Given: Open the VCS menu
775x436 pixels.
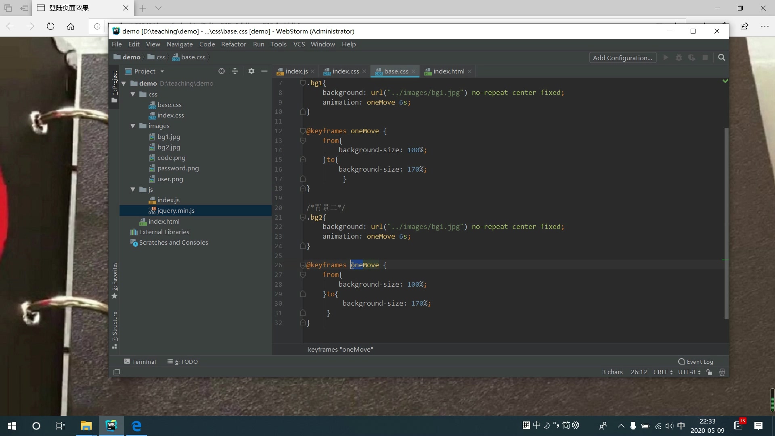Looking at the screenshot, I should click(x=299, y=44).
